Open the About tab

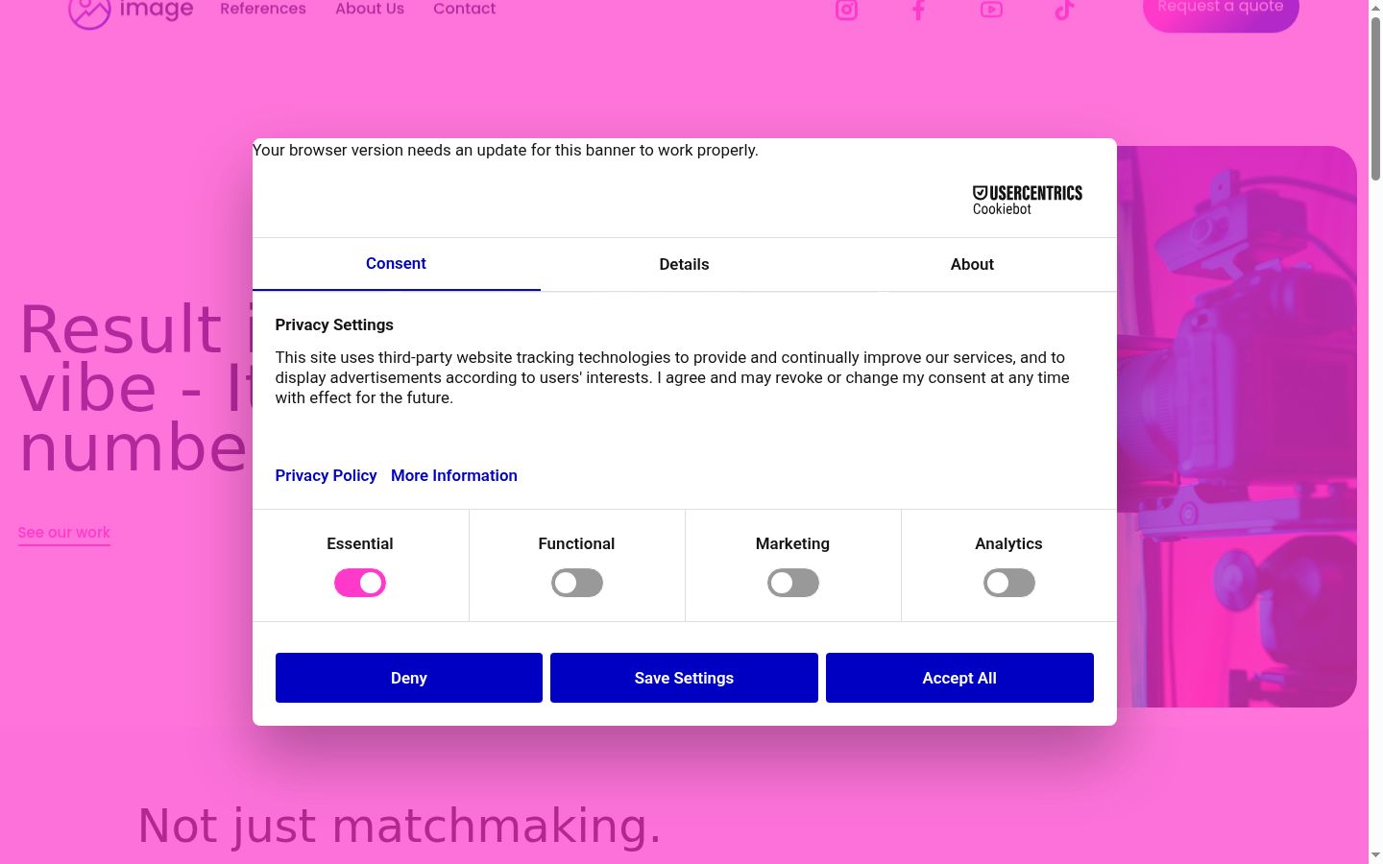pyautogui.click(x=972, y=264)
